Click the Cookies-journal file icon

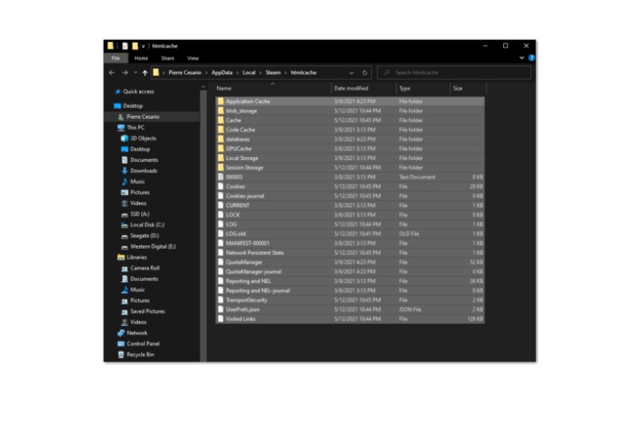(x=221, y=196)
